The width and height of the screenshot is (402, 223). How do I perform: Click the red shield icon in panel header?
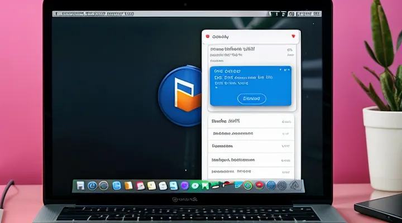pos(208,36)
